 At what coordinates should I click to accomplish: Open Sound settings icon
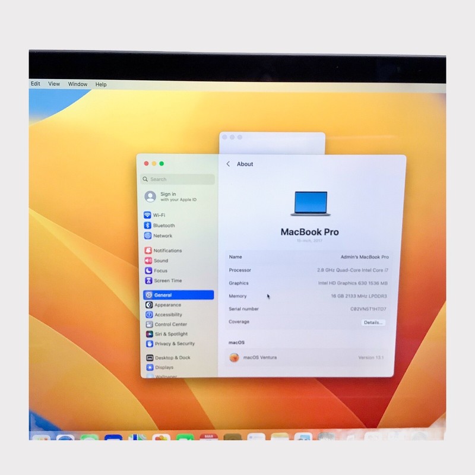tap(148, 261)
